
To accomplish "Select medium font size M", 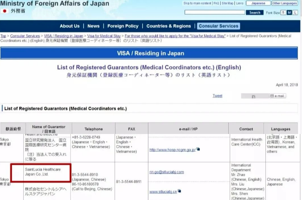I will pyautogui.click(x=289, y=13).
